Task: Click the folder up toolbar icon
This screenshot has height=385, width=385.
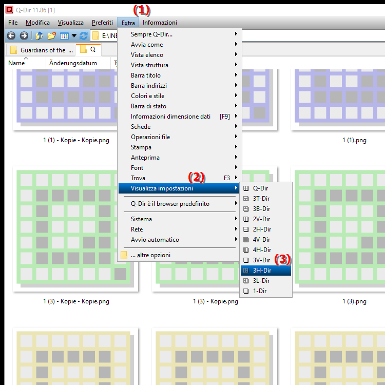Action: tap(39, 35)
